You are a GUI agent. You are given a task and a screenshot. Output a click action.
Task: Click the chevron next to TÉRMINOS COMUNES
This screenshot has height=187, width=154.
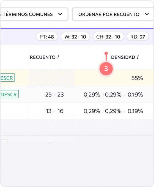coord(60,14)
